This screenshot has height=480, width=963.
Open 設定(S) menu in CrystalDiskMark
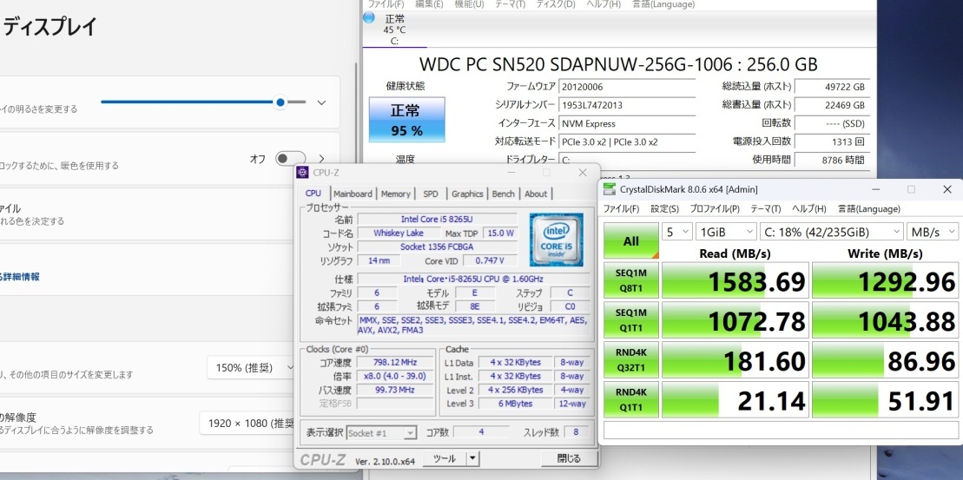coord(664,208)
